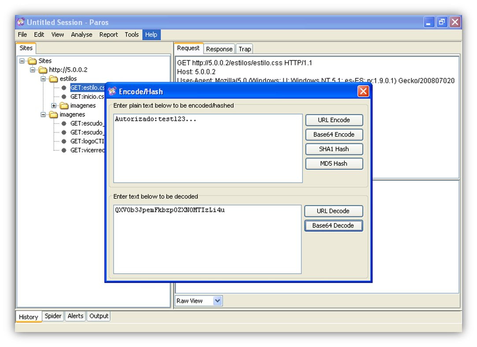Open the Raw View dropdown
The height and width of the screenshot is (347, 477).
click(218, 301)
